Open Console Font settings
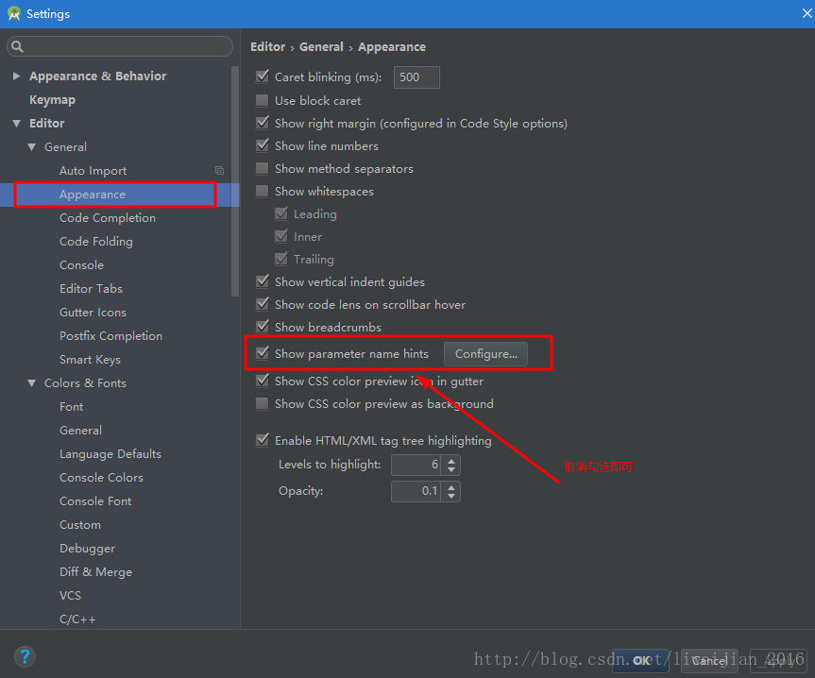Image resolution: width=815 pixels, height=678 pixels. click(95, 501)
